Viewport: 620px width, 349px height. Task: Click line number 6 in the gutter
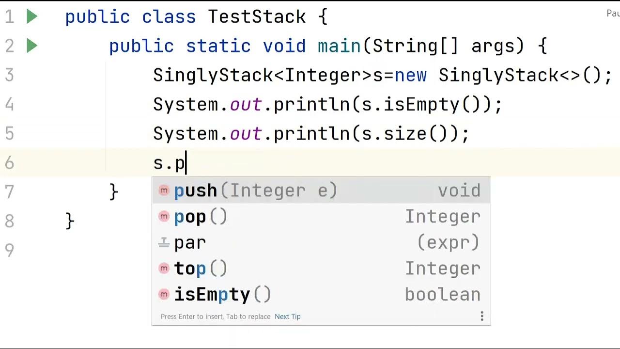(9, 163)
